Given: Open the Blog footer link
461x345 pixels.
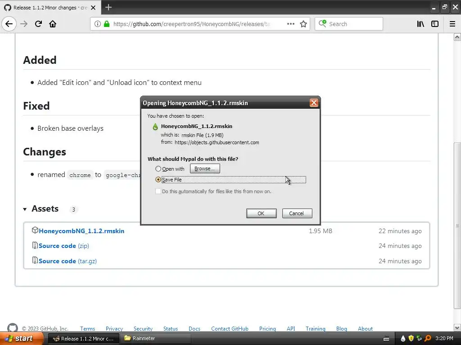Looking at the screenshot, I should click(x=342, y=328).
